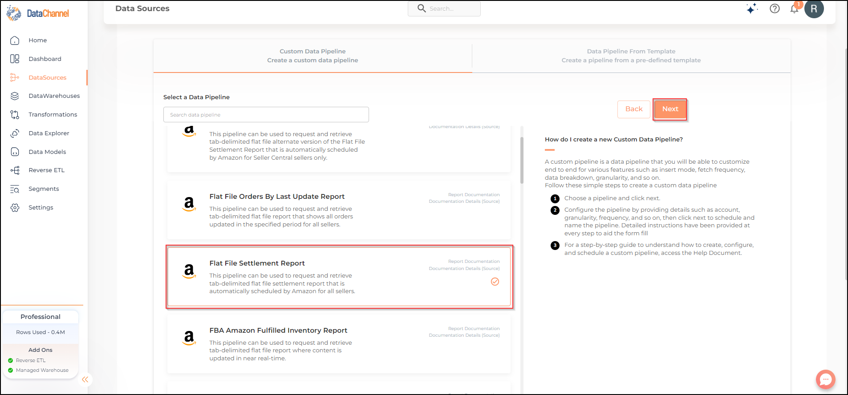The image size is (848, 395).
Task: Click the selected checkmark on Flat File Settlement Report
Action: click(x=495, y=282)
